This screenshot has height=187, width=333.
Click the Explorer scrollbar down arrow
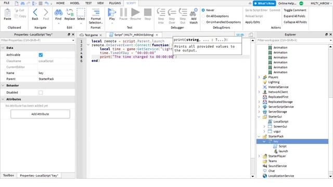[x=330, y=176]
